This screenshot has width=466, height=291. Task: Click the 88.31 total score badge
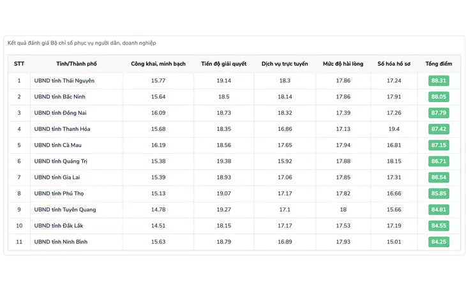(x=439, y=80)
